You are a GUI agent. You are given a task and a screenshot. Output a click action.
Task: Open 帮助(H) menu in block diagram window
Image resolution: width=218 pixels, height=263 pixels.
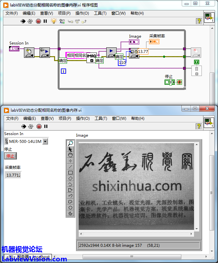point(137,13)
